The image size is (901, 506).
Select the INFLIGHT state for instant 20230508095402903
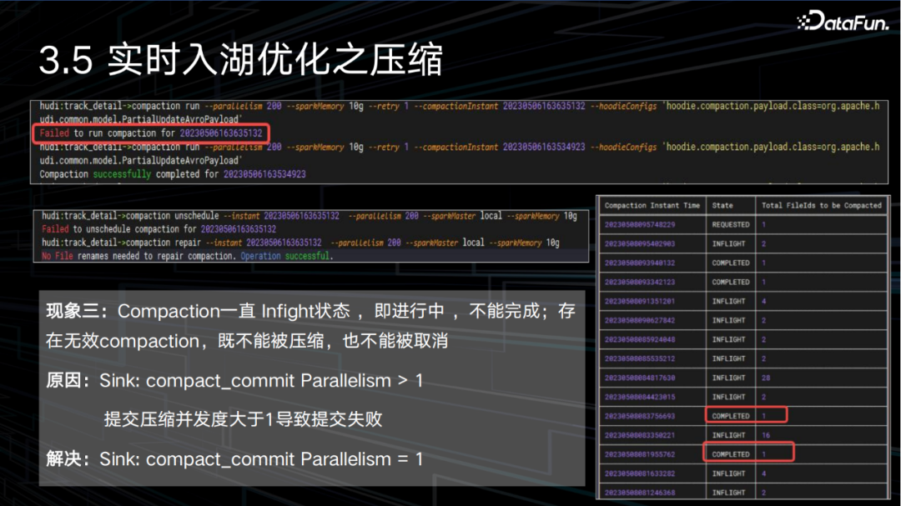point(728,243)
